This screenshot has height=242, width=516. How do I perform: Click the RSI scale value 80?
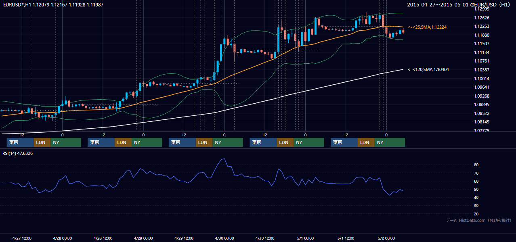point(476,165)
